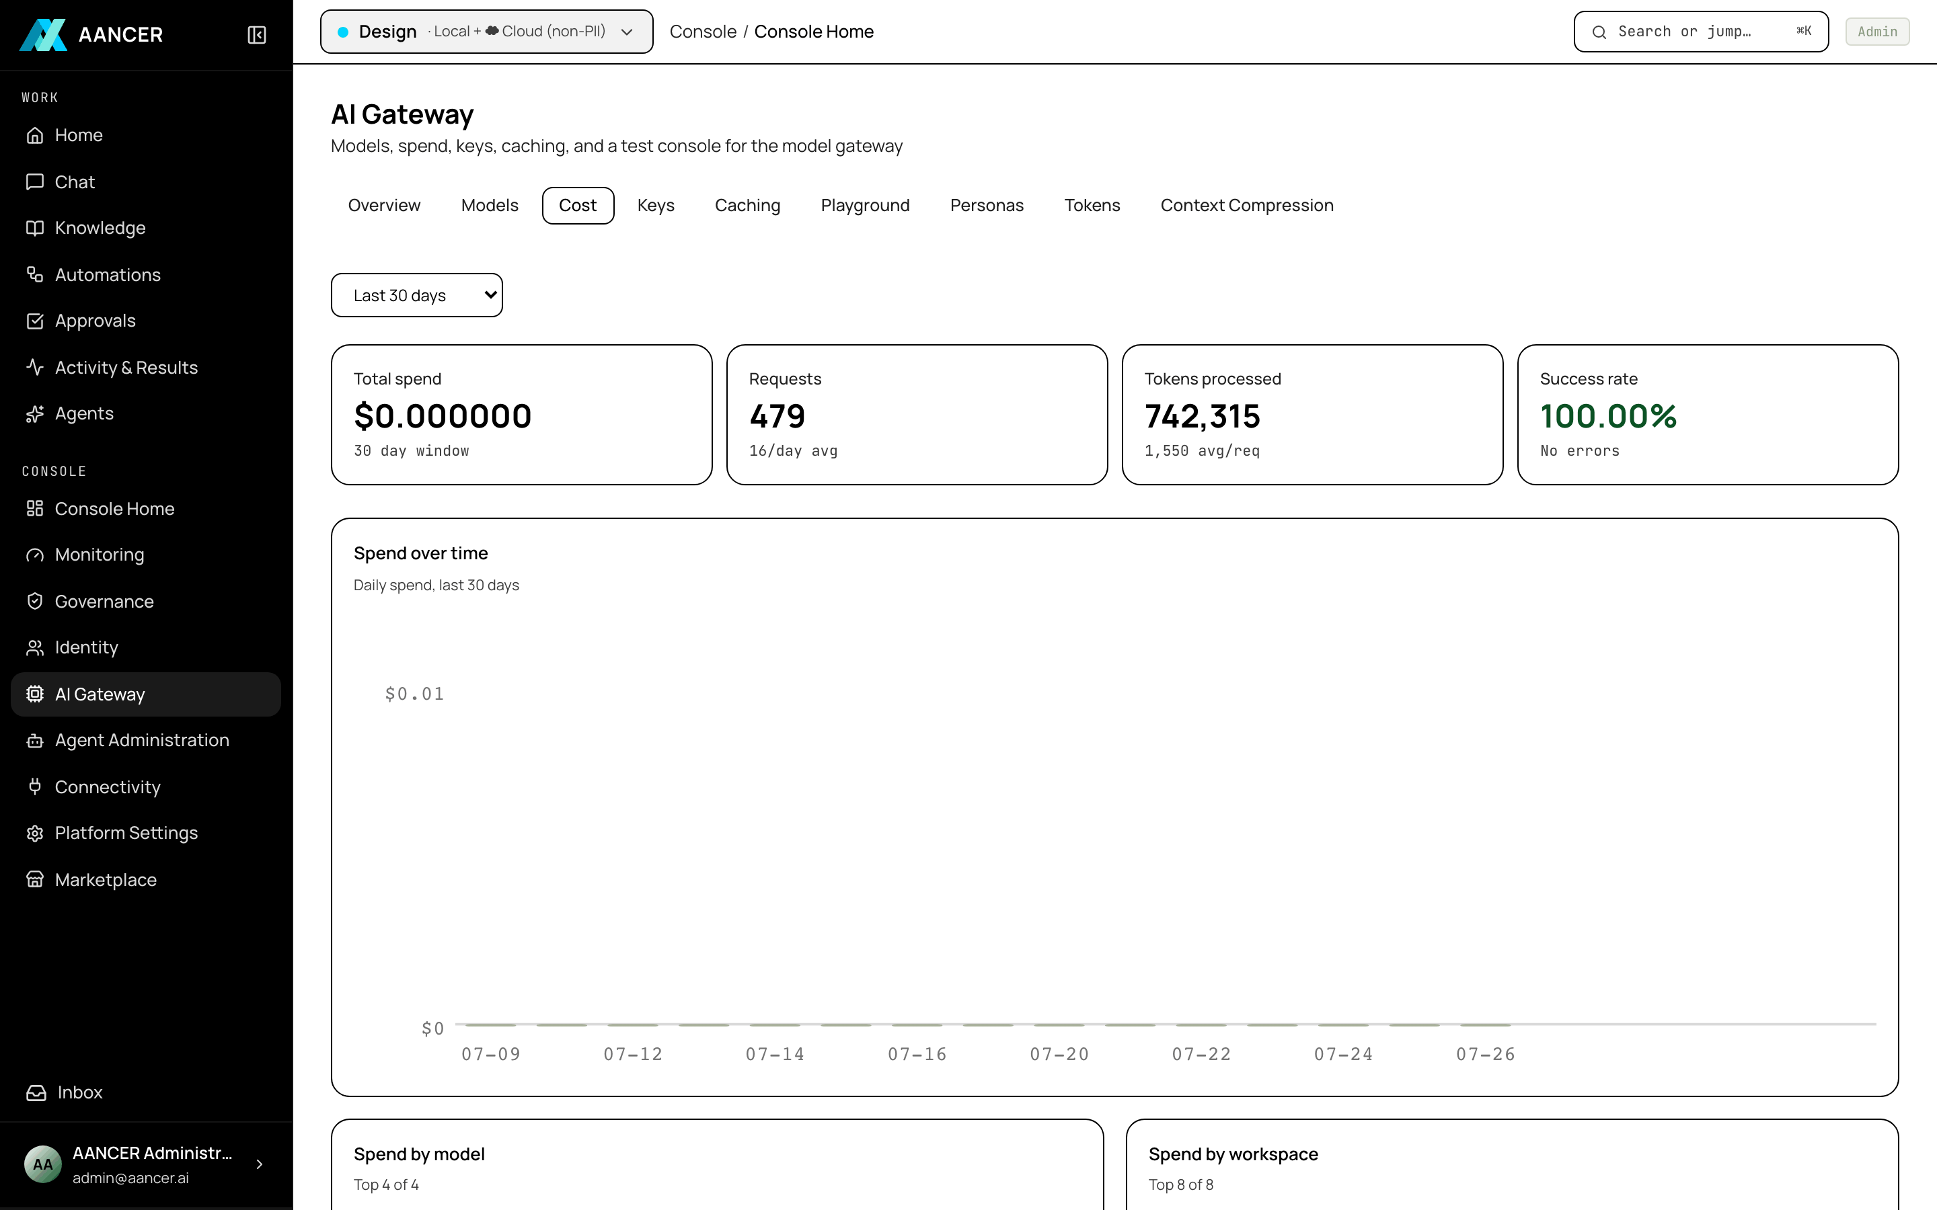This screenshot has height=1210, width=1937.
Task: Switch to the Context Compression tab
Action: tap(1247, 206)
